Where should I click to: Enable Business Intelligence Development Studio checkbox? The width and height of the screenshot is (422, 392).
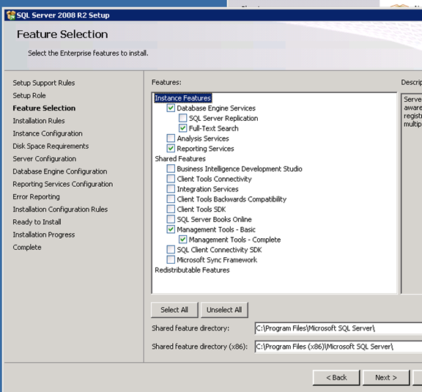(x=171, y=169)
